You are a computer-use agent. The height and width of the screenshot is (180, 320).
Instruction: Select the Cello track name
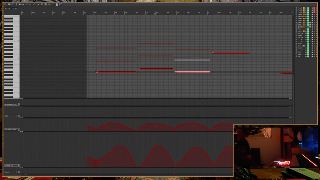pos(299,25)
